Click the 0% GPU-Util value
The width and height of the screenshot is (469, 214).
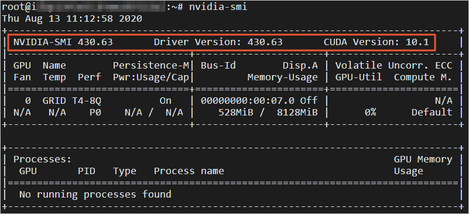pos(370,113)
